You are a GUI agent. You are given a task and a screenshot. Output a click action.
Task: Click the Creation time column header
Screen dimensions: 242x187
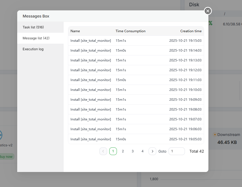191,31
